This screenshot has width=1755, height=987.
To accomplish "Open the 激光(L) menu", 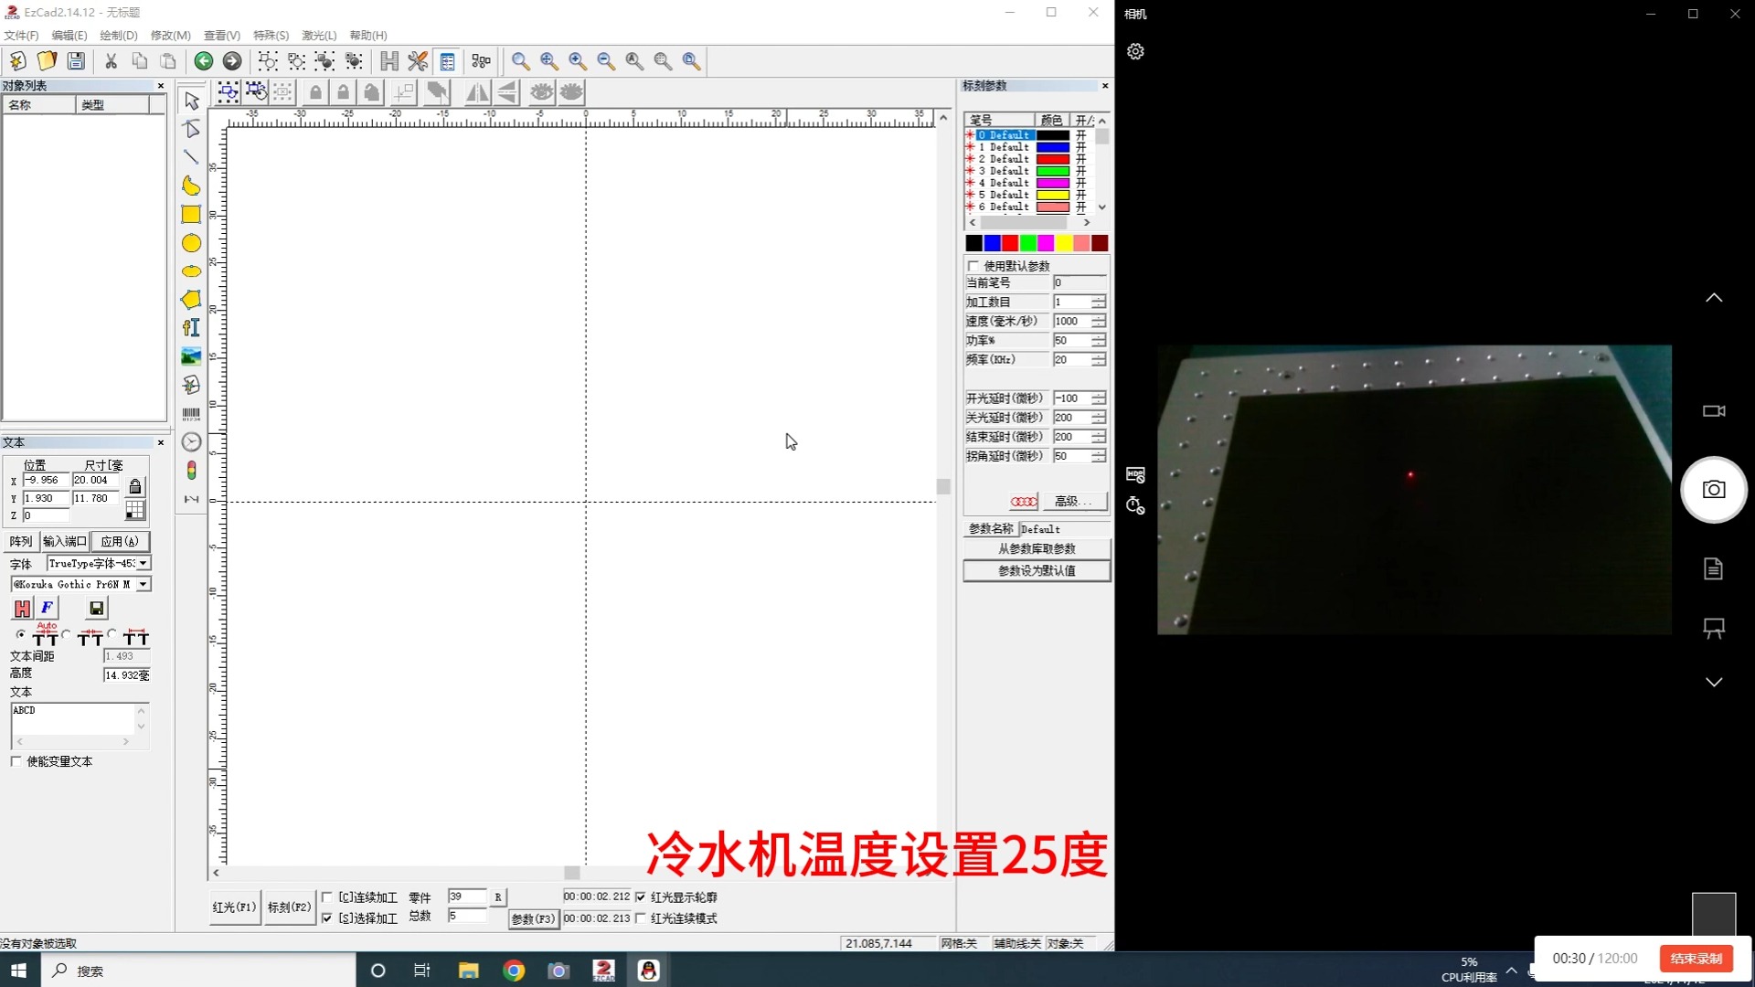I will click(x=318, y=35).
